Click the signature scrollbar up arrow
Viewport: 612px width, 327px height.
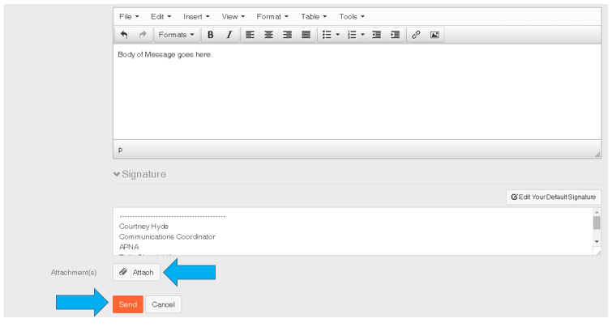coord(597,212)
